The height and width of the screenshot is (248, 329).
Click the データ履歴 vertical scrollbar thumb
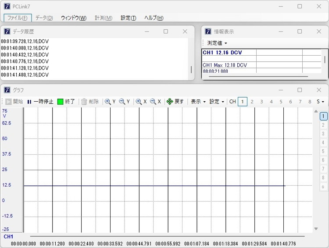point(191,69)
